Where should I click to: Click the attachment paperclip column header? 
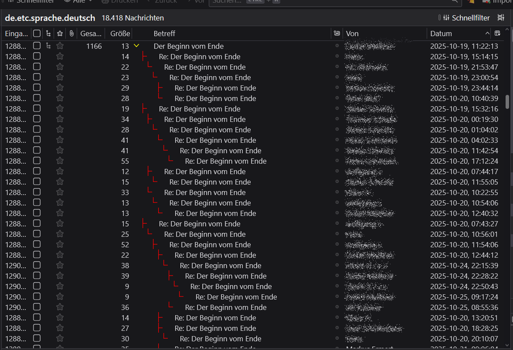coord(71,34)
